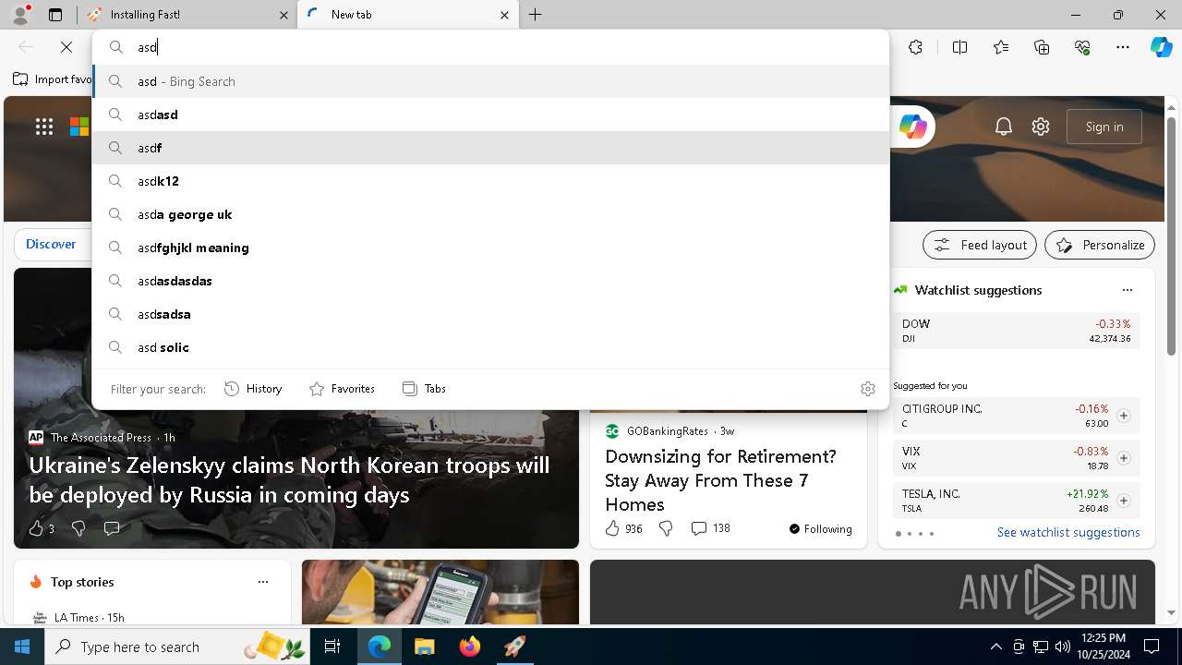The image size is (1182, 665).
Task: Open Watchlist suggestions more options
Action: click(x=1127, y=290)
